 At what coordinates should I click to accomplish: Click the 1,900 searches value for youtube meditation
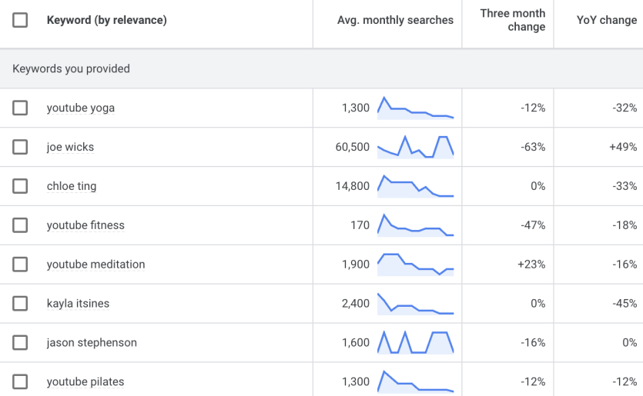[356, 265]
